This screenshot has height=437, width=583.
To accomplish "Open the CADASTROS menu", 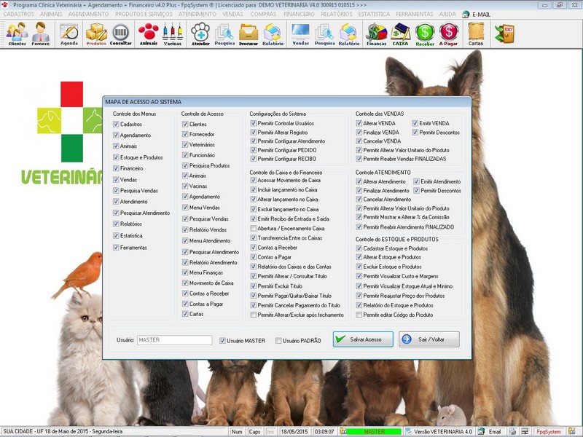I will coord(19,14).
